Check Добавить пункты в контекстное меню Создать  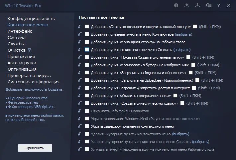click(87, 50)
